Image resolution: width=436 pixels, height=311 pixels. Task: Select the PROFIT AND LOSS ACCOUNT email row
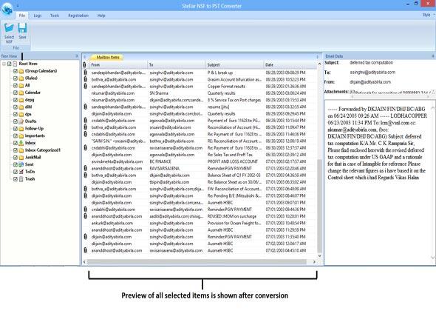coord(200,161)
